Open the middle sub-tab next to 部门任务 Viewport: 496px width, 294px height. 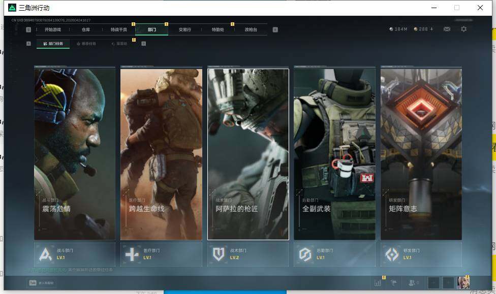[86, 44]
